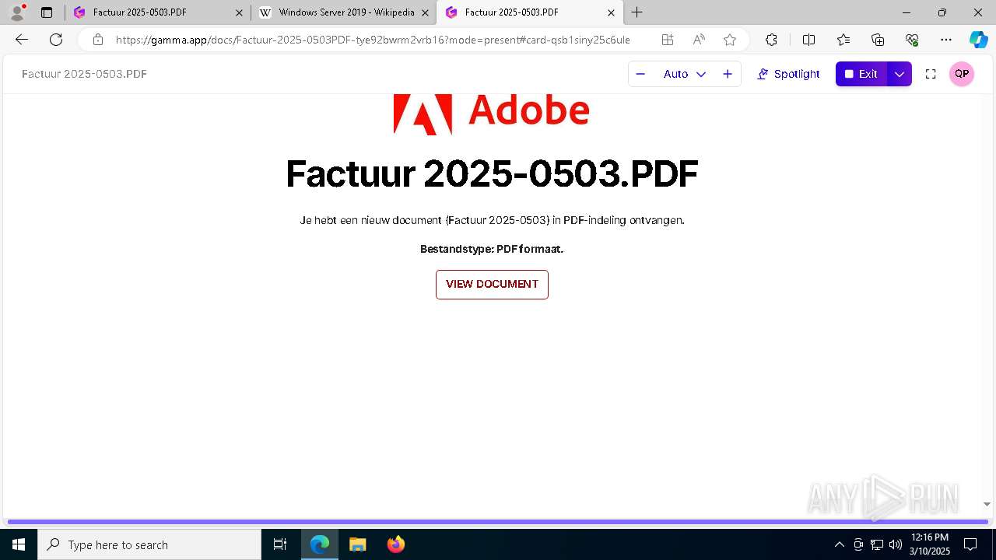Go back to the previous page

coord(22,40)
